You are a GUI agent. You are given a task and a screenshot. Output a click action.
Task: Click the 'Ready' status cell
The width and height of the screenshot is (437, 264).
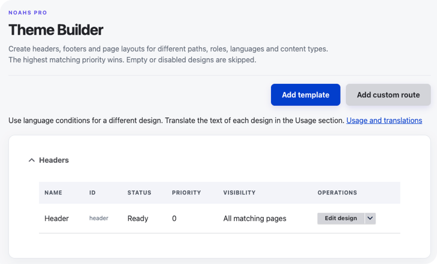(138, 219)
